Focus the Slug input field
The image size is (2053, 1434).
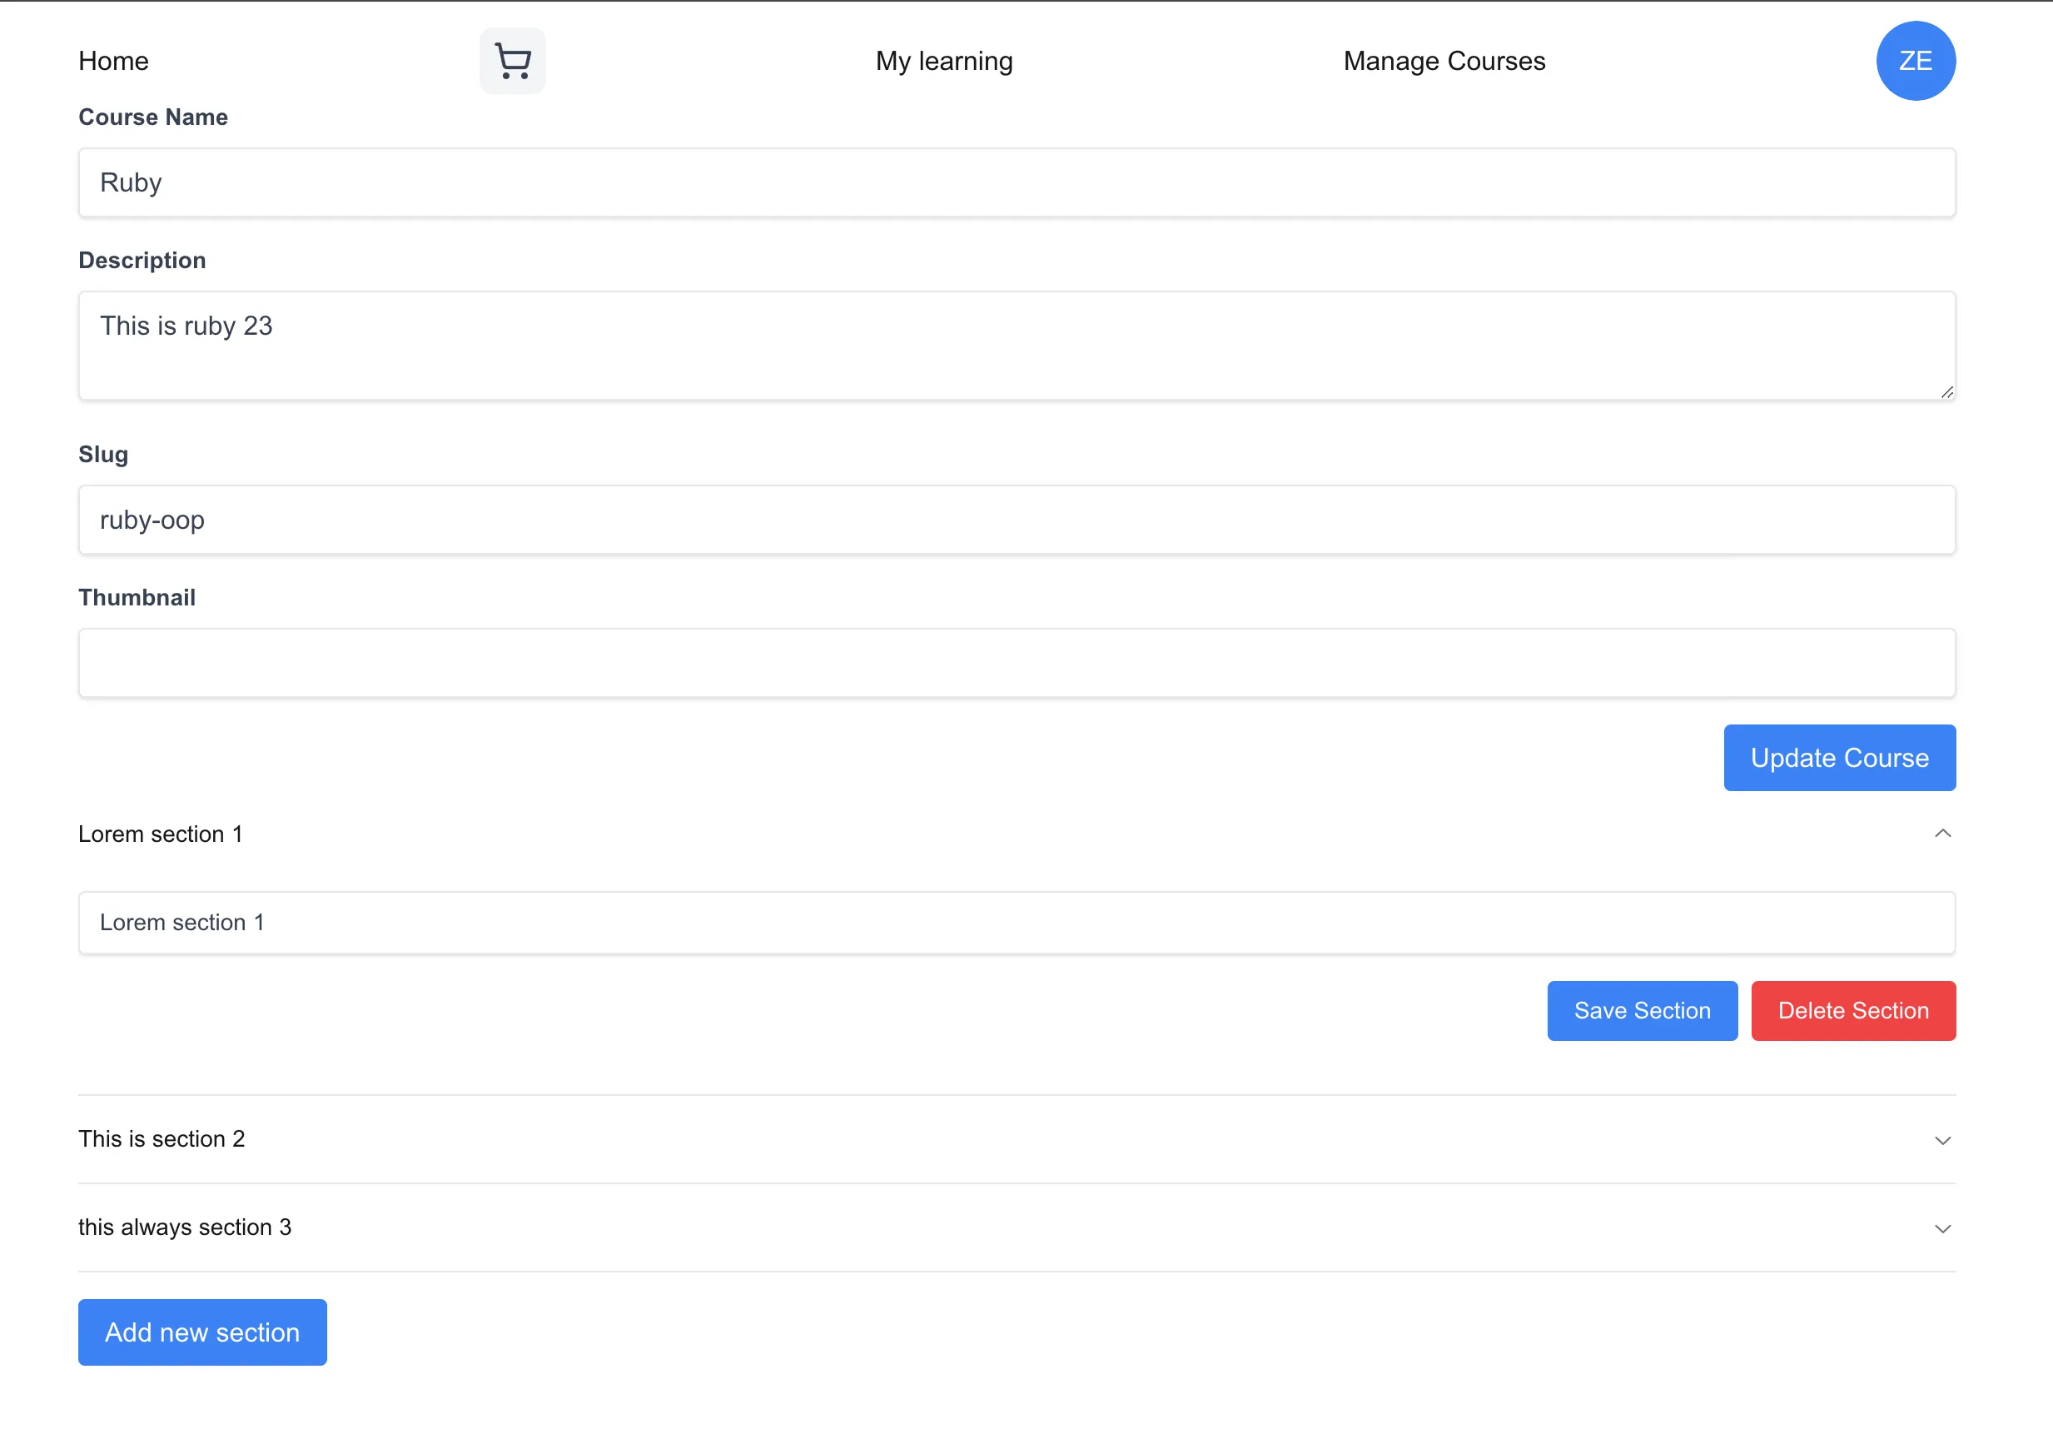[1016, 520]
